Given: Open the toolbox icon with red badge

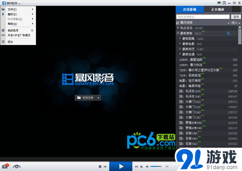Looking at the screenshot, I should pyautogui.click(x=5, y=167).
